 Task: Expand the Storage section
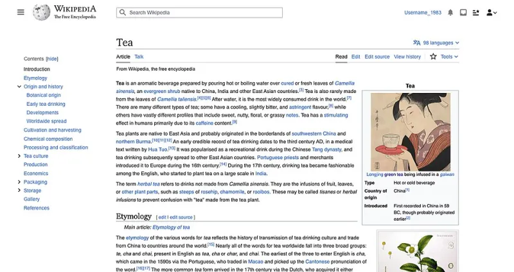coord(19,191)
